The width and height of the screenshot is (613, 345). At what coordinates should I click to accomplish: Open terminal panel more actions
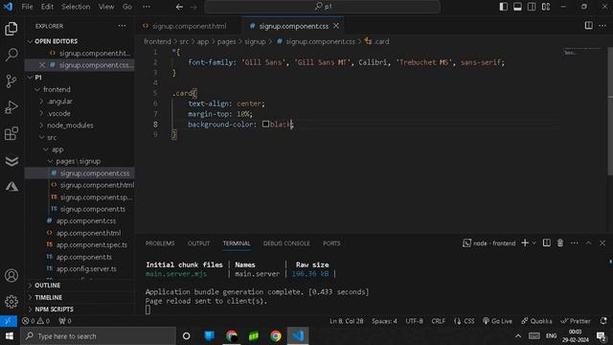[x=575, y=242]
